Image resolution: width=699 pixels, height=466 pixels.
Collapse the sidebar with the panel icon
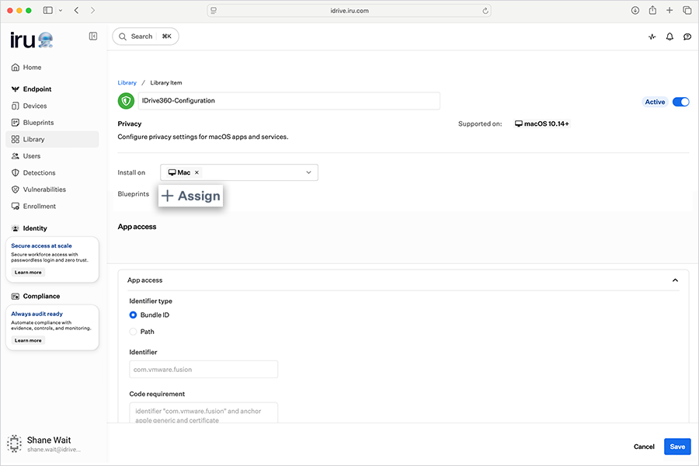93,37
